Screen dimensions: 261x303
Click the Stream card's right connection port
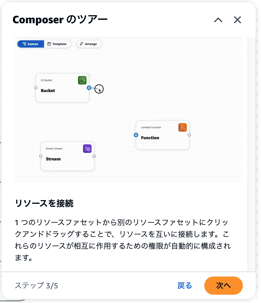(x=94, y=156)
